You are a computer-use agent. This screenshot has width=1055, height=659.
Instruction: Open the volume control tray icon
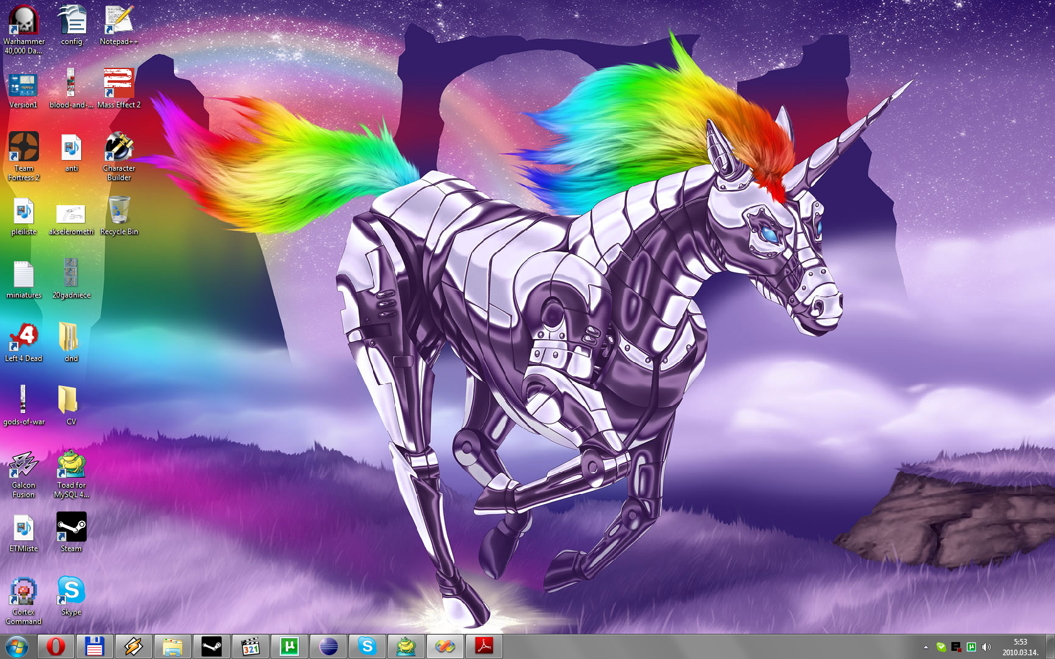point(987,647)
